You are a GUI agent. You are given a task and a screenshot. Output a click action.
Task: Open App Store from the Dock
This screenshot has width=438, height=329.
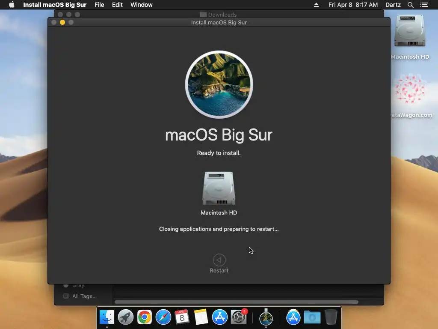click(x=219, y=317)
